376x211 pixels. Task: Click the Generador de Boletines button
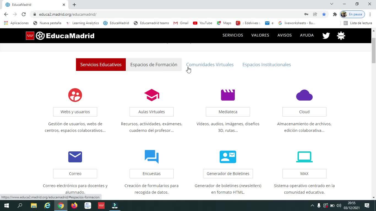click(x=228, y=174)
